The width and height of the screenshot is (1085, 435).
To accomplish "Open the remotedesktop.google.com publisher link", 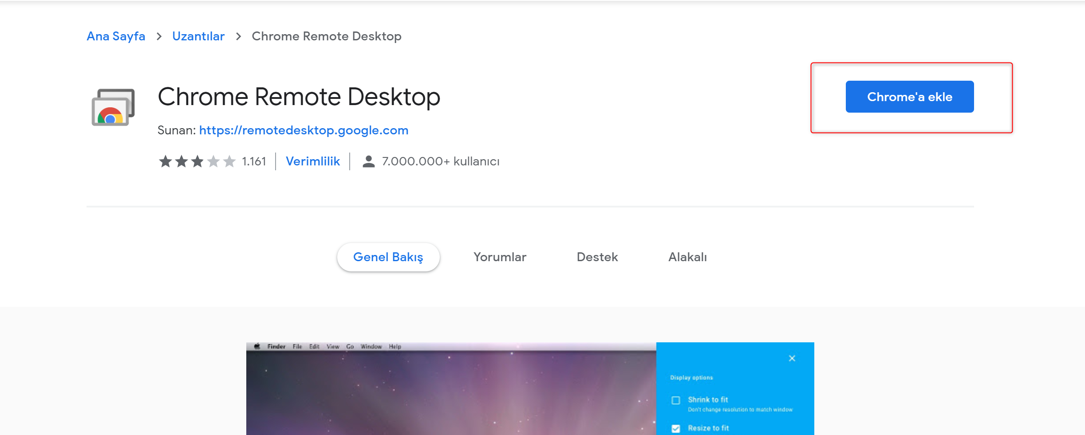I will 304,130.
